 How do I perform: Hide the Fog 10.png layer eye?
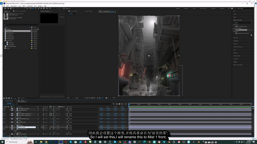4,129
